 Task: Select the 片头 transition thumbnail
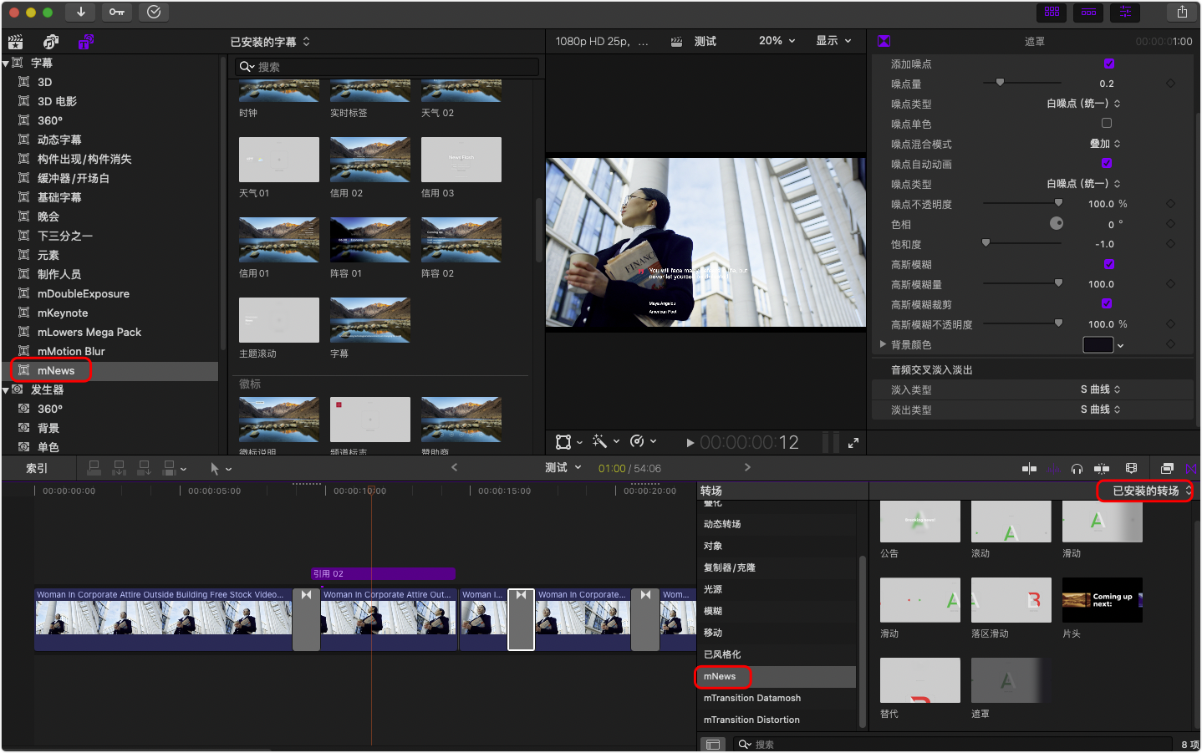click(x=1103, y=600)
